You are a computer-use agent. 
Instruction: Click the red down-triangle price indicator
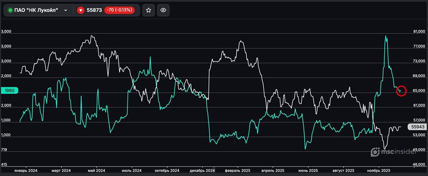tap(80, 10)
